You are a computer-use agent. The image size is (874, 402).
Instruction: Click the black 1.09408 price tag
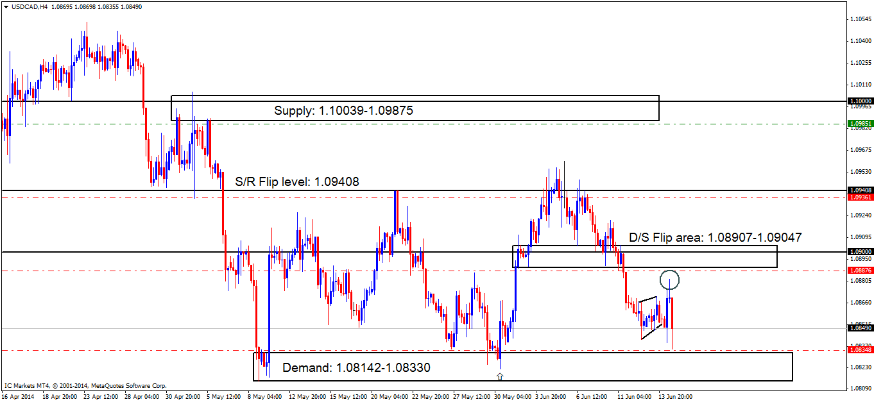[860, 190]
